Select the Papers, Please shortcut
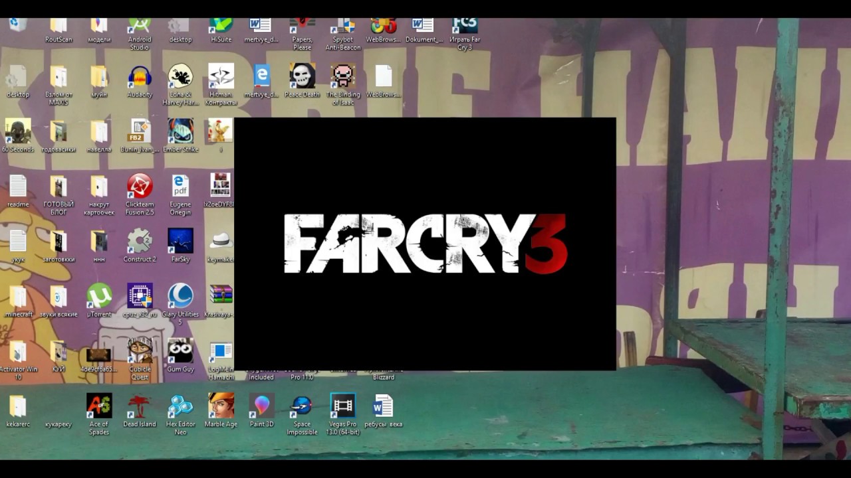Screen dimensions: 851x478 pos(303,35)
